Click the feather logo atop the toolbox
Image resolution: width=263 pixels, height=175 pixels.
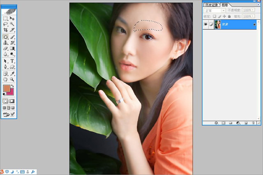pyautogui.click(x=9, y=12)
